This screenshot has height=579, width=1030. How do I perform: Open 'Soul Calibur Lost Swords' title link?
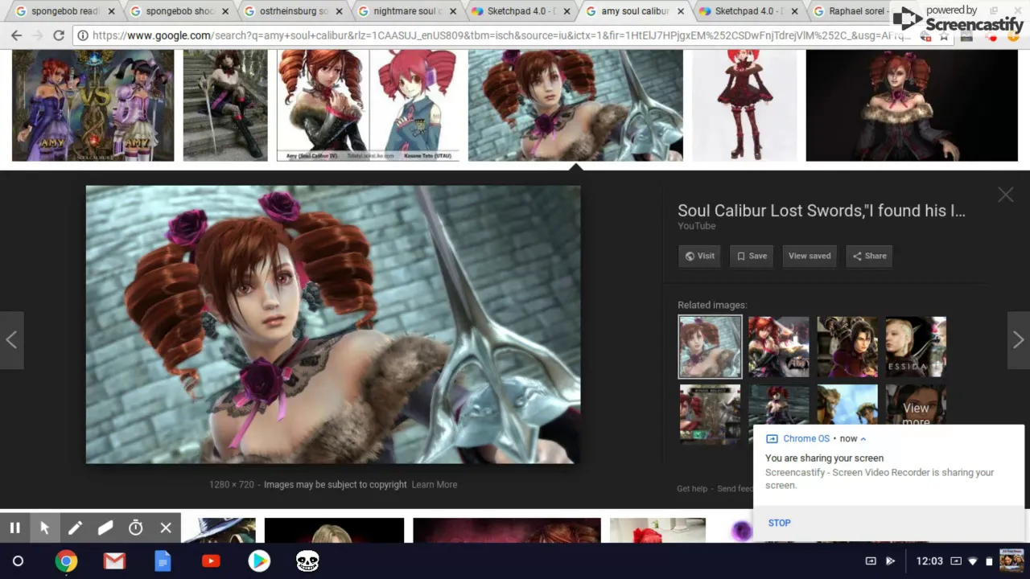(821, 211)
